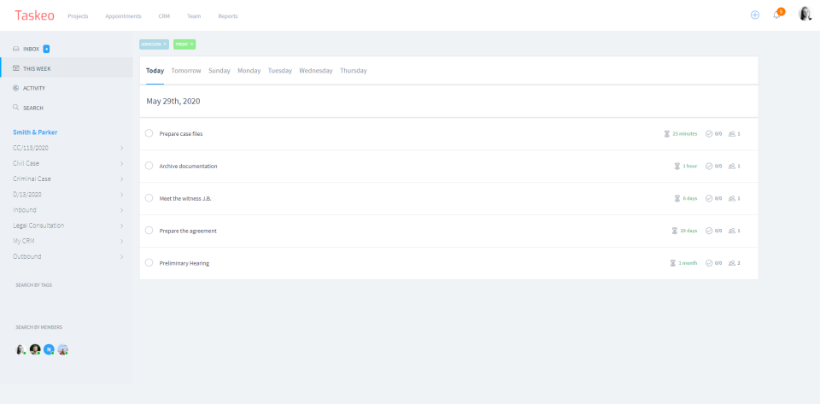Mark Prepare case files as complete

point(149,133)
